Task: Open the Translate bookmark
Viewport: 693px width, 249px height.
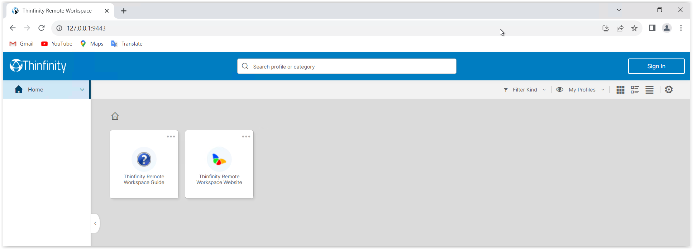Action: (x=127, y=44)
